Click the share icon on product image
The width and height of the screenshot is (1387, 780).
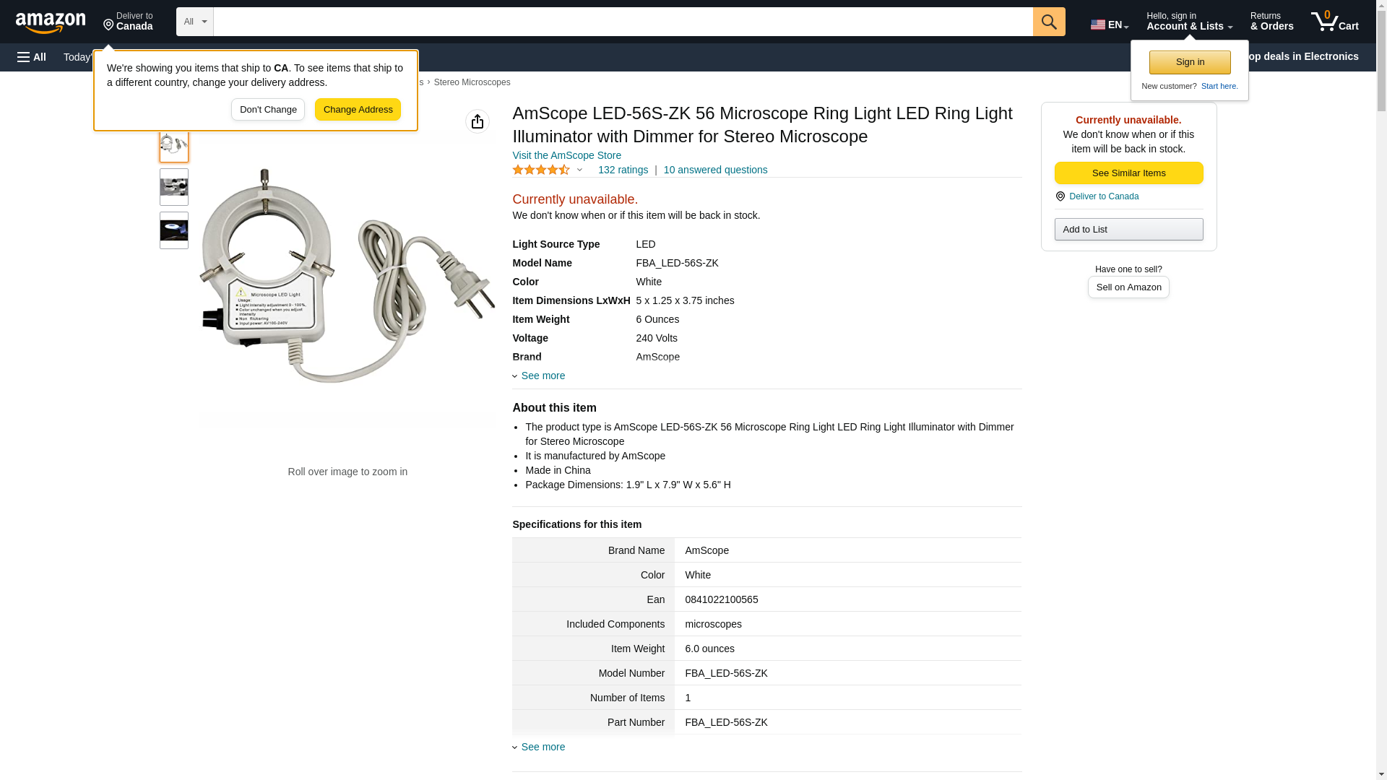pyautogui.click(x=477, y=121)
